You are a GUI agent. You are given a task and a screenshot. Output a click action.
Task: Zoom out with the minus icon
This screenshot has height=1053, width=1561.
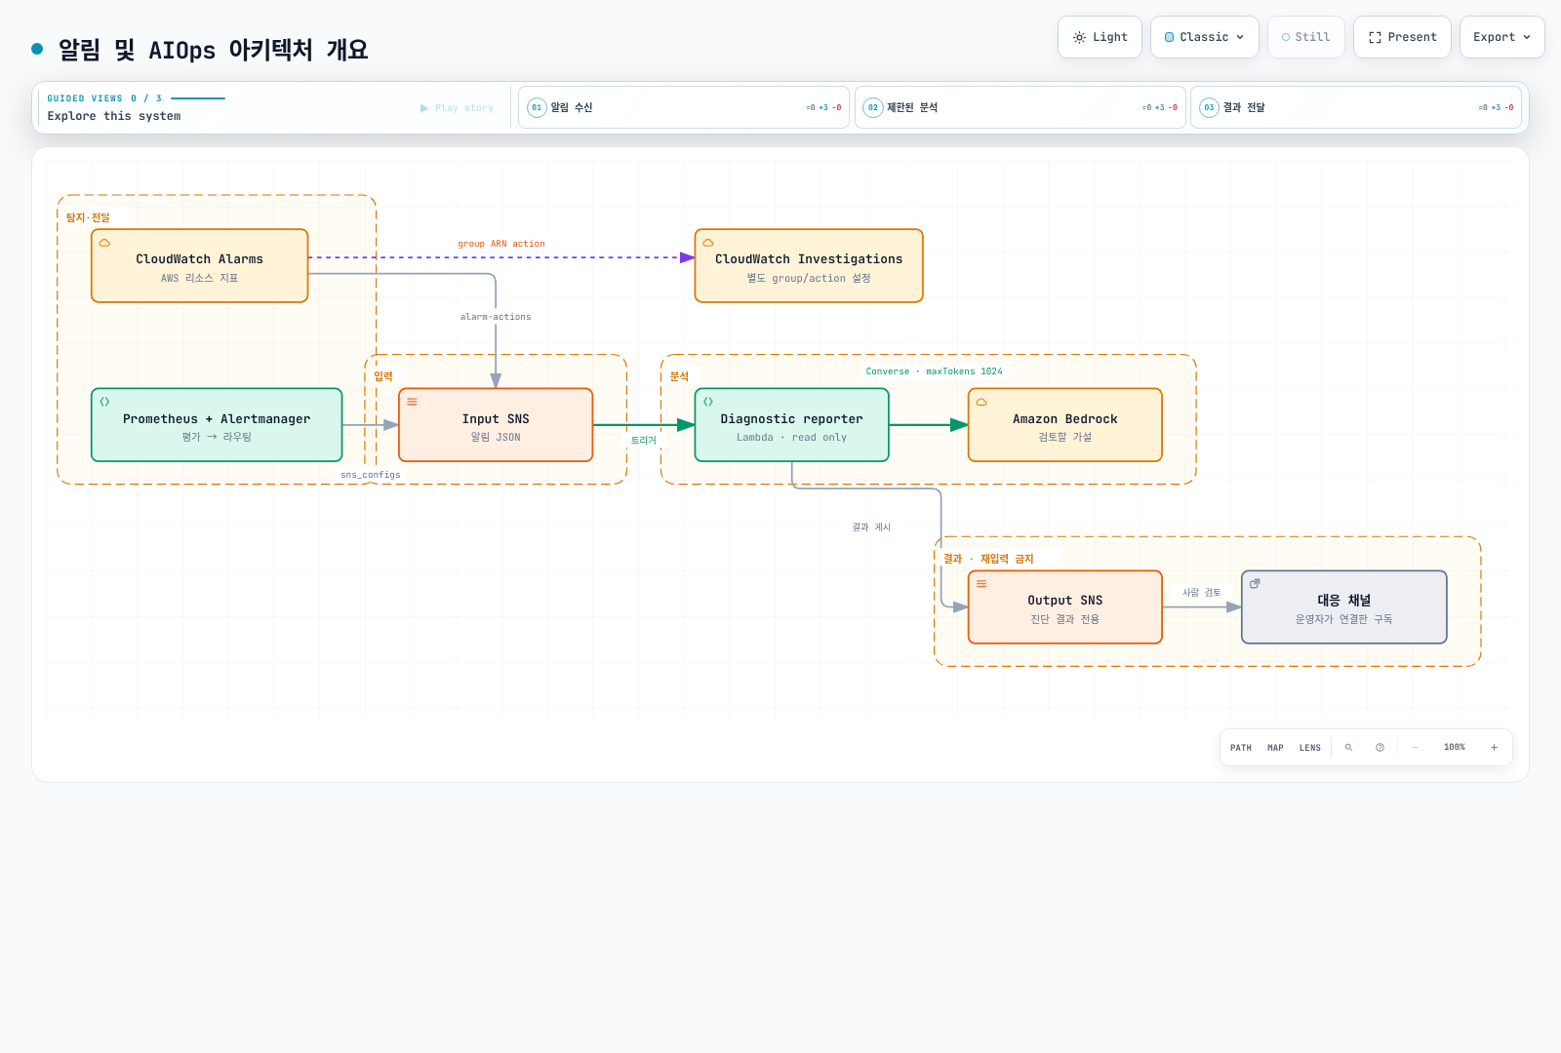[x=1415, y=748]
